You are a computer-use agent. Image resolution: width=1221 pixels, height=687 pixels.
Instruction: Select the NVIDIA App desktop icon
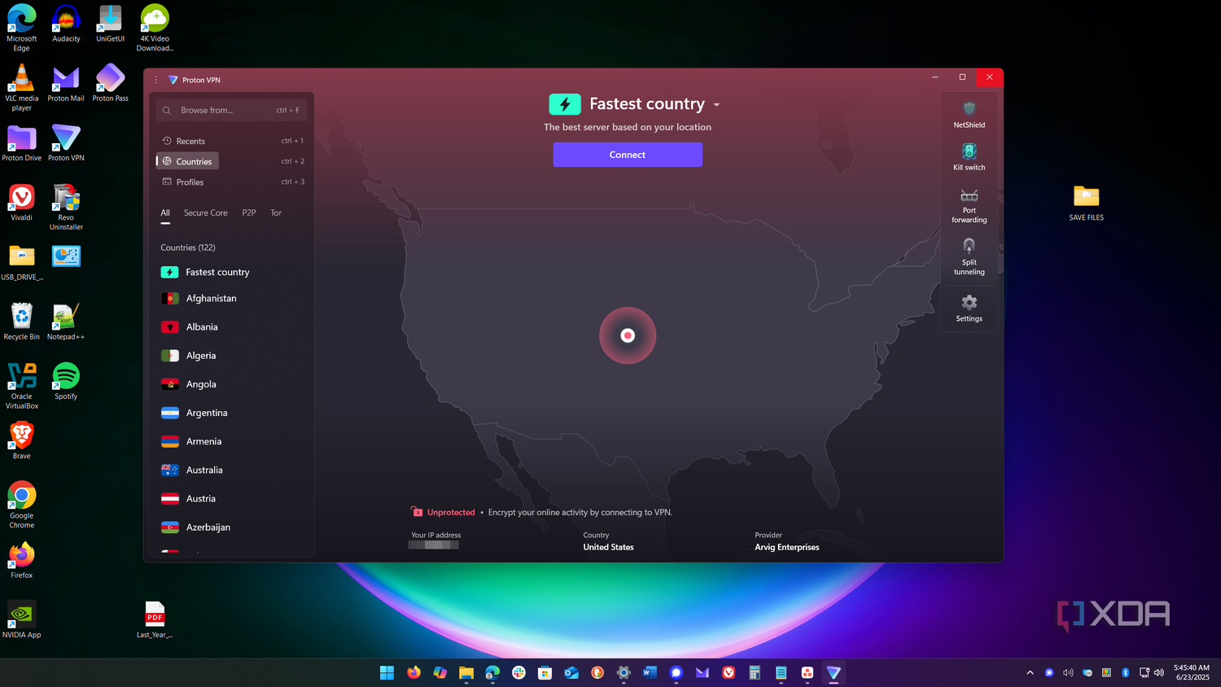pos(22,620)
